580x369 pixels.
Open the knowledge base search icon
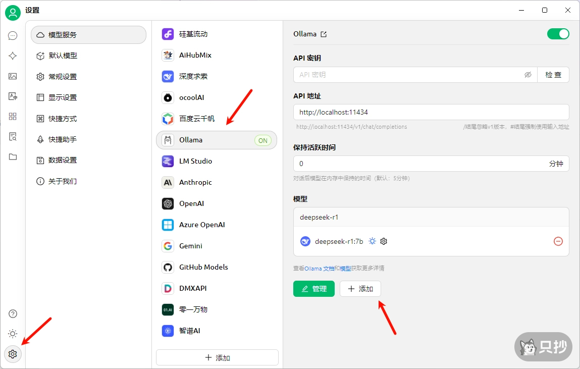(13, 137)
